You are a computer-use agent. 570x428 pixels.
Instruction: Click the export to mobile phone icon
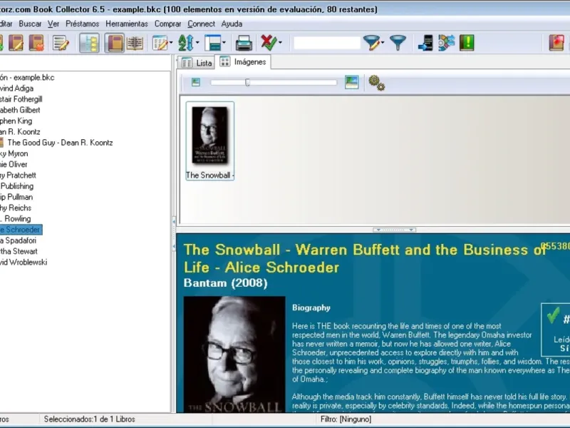pyautogui.click(x=425, y=43)
